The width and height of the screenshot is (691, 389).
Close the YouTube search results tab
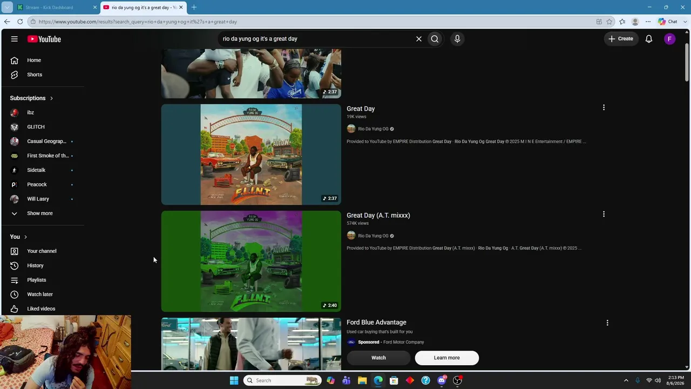[181, 7]
